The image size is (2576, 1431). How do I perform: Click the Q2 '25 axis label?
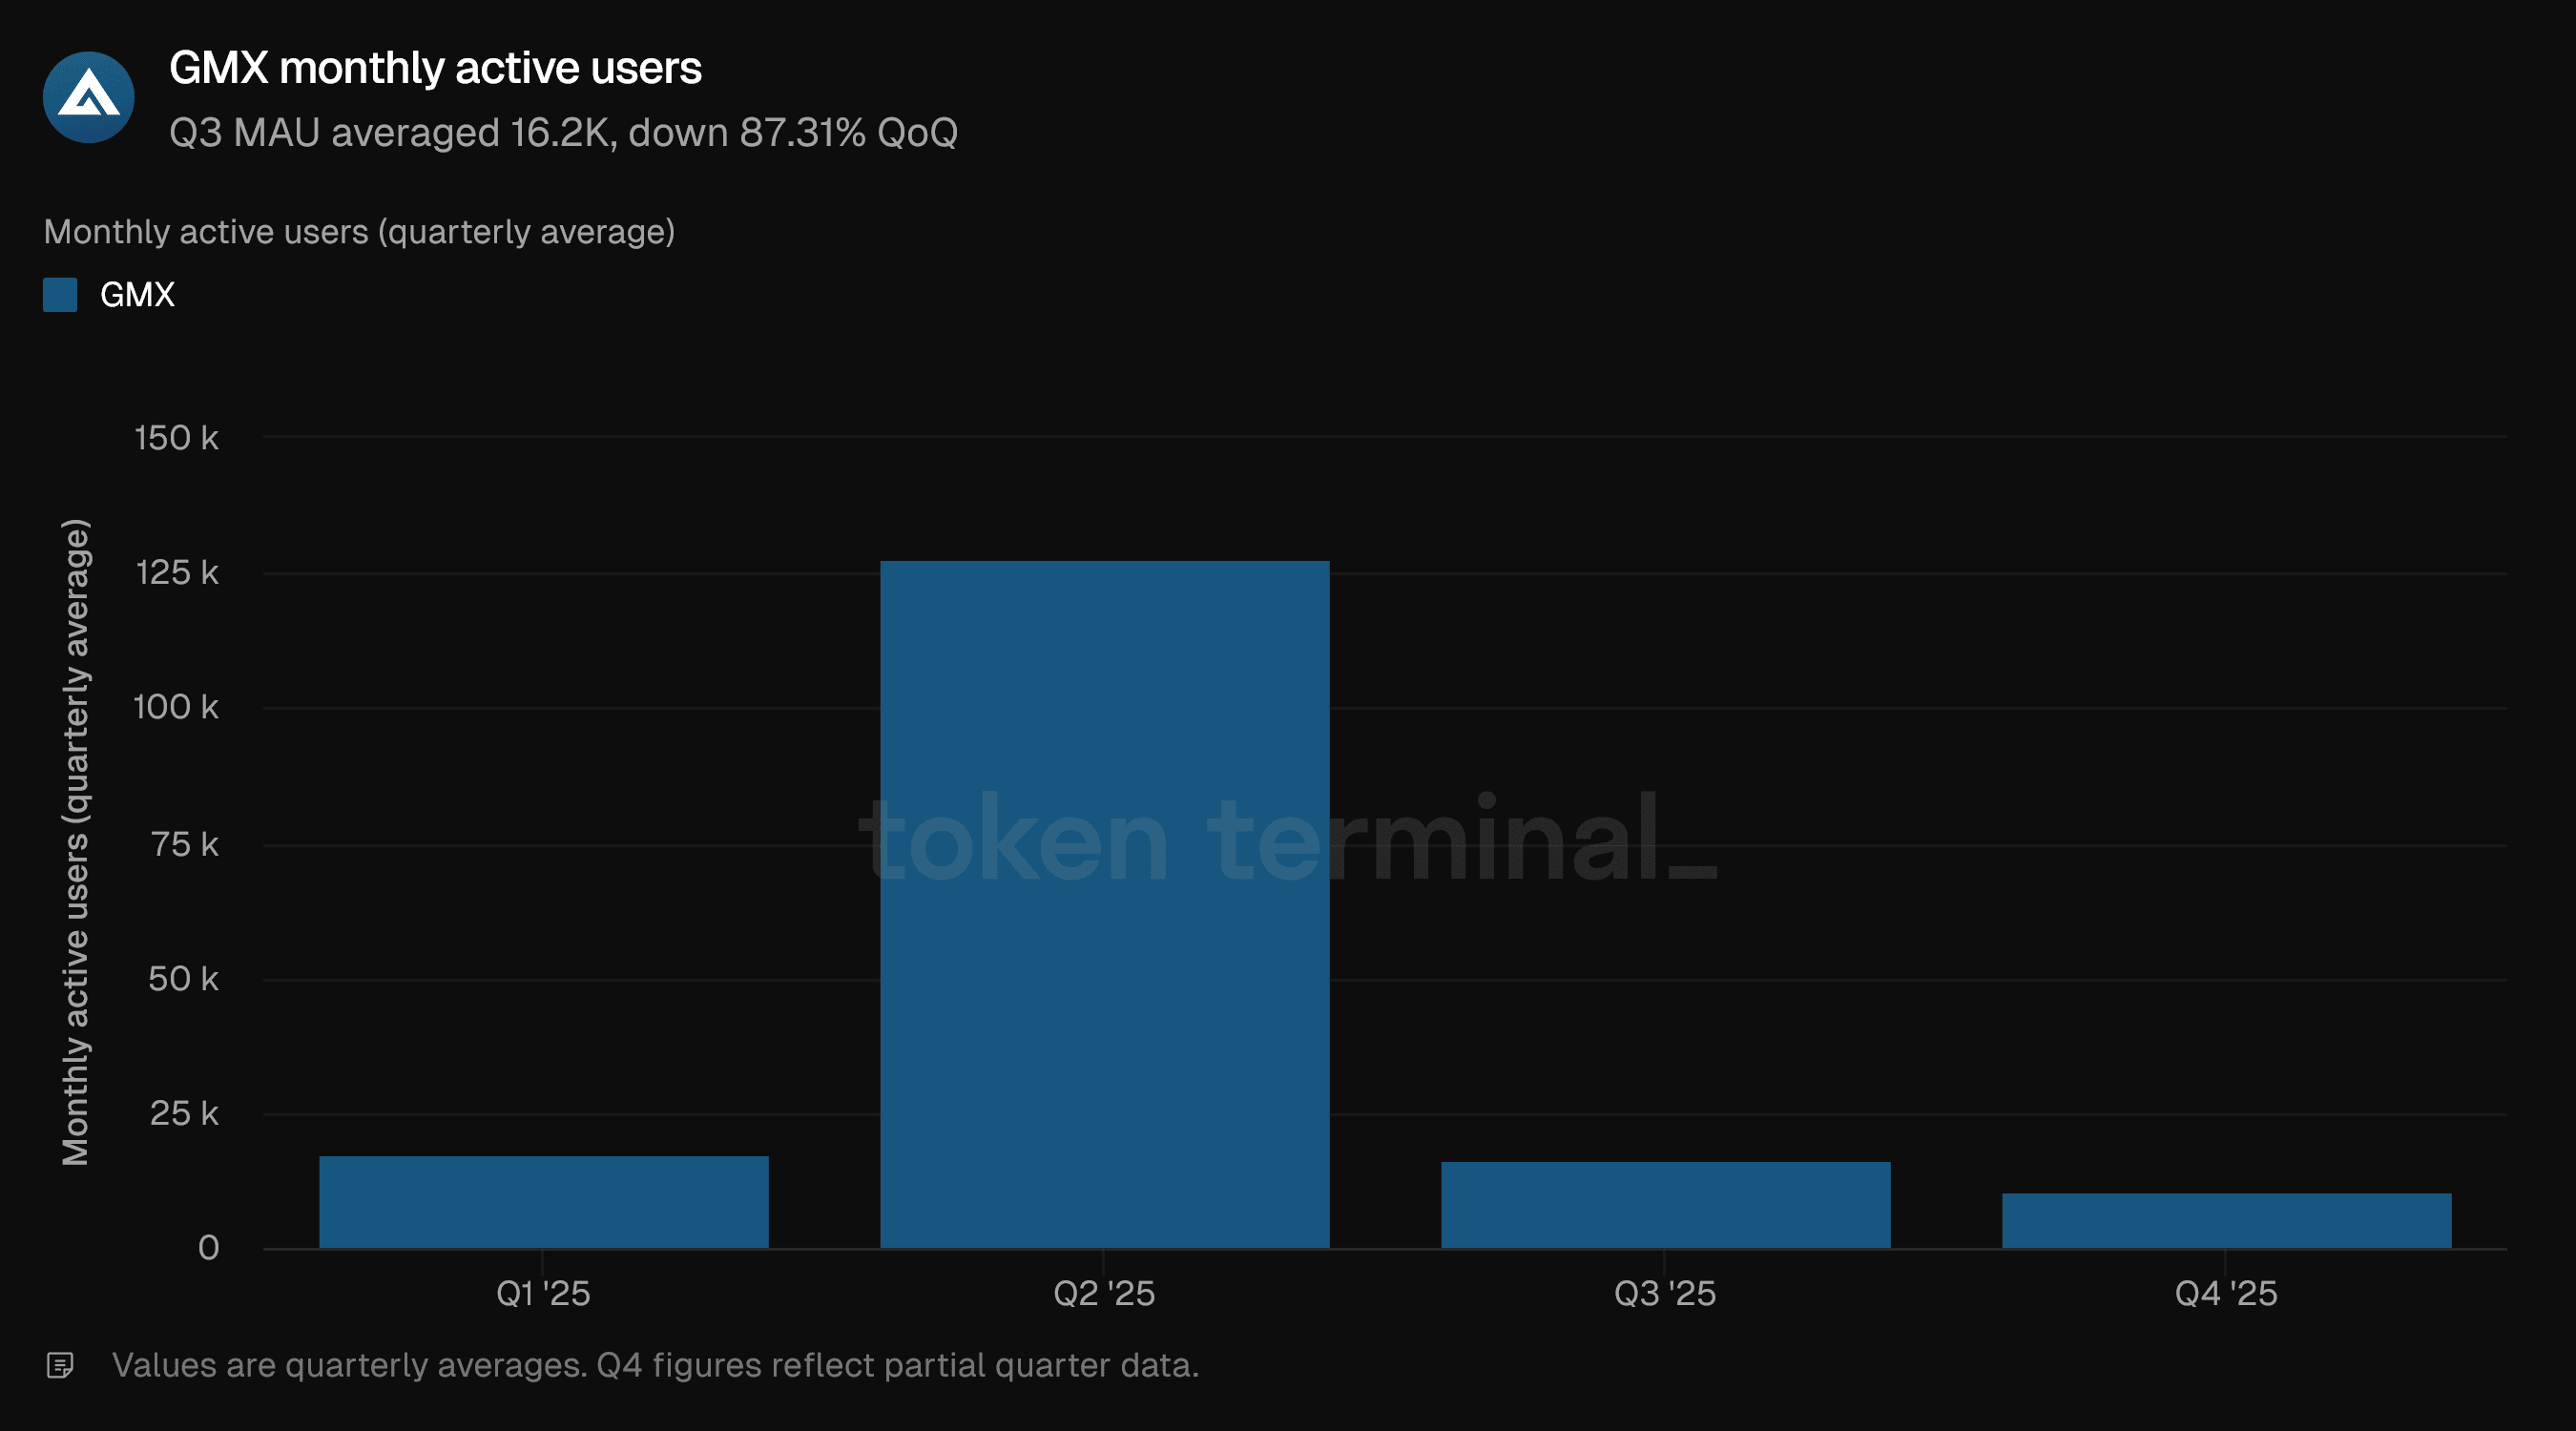(x=1104, y=1294)
